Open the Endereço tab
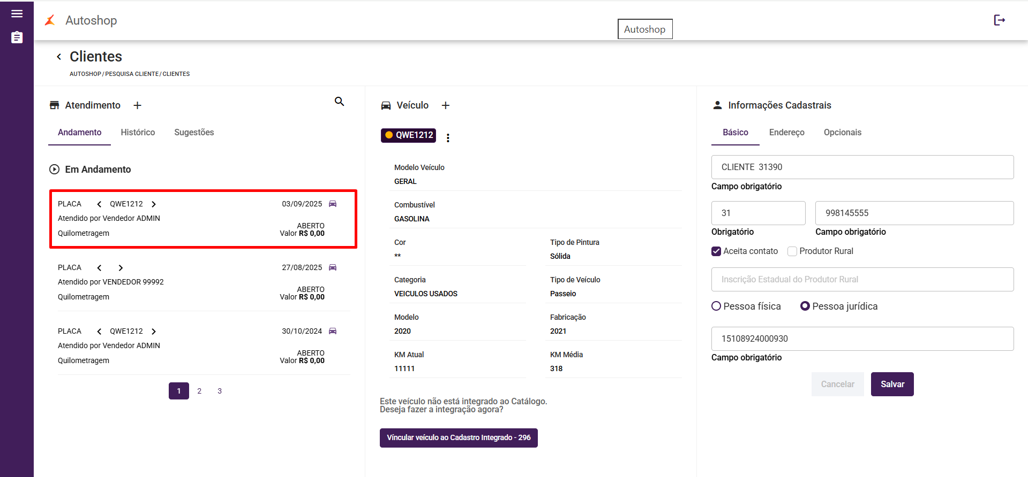 coord(786,133)
